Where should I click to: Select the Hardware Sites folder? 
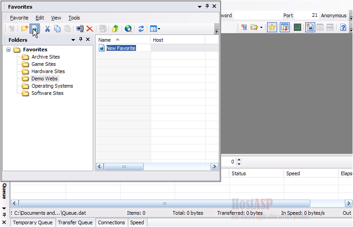(48, 71)
